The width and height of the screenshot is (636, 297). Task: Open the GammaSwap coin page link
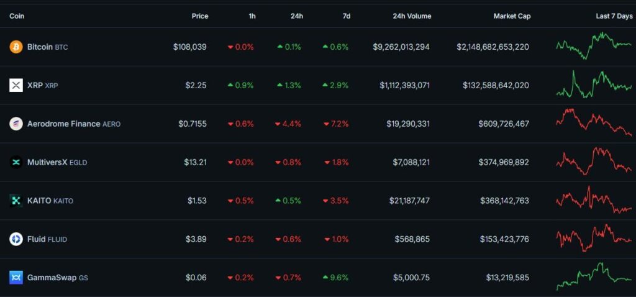(x=52, y=278)
